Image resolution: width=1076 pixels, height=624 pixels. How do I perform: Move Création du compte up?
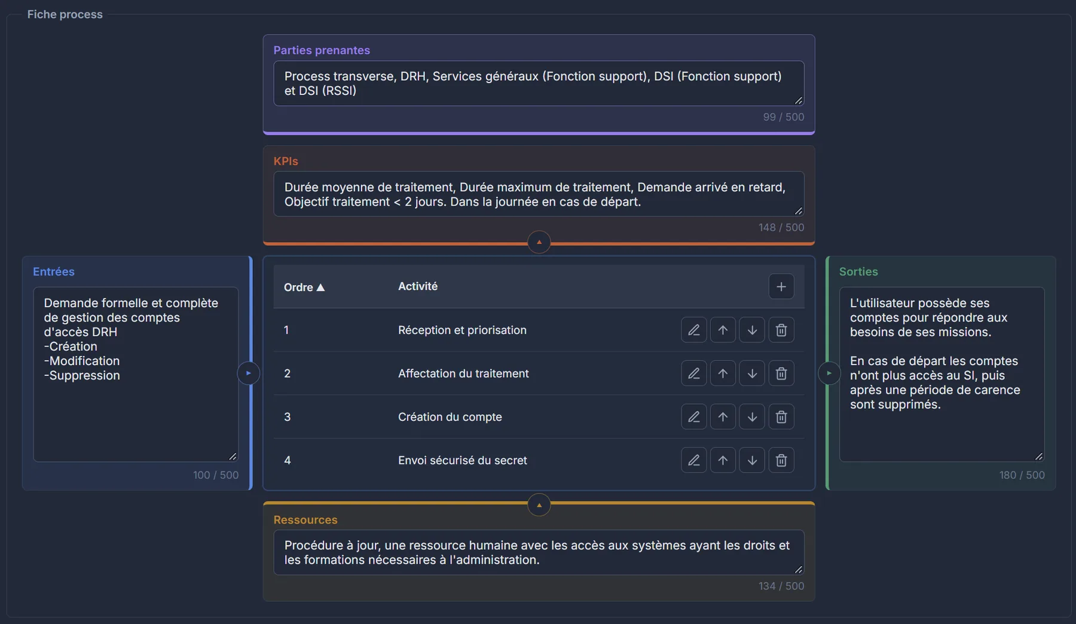coord(723,417)
